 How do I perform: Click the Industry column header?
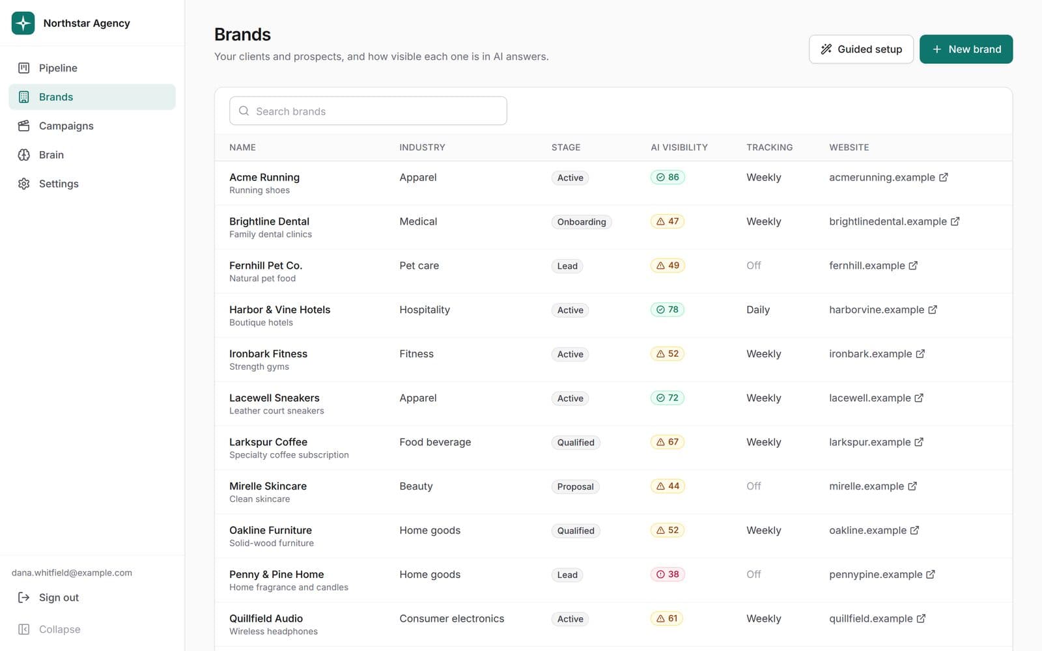coord(422,148)
